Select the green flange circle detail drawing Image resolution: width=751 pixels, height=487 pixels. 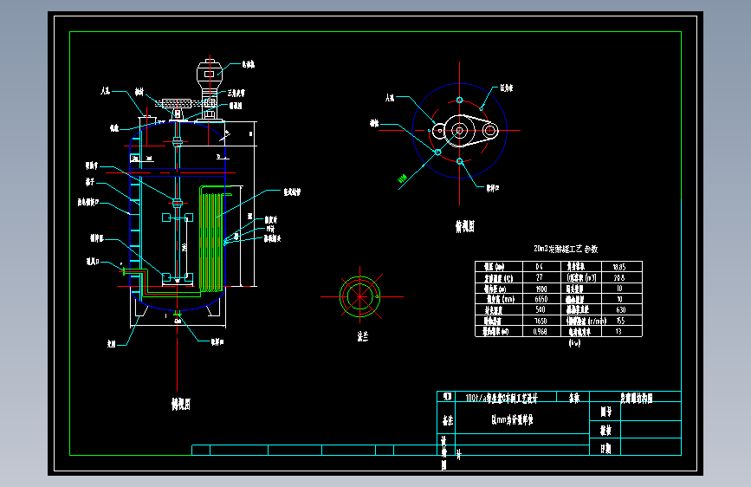click(x=360, y=296)
